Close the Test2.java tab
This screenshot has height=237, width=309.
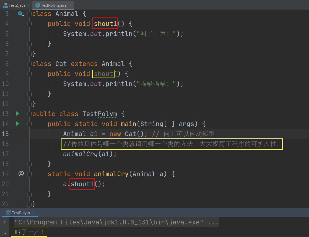coord(29,5)
